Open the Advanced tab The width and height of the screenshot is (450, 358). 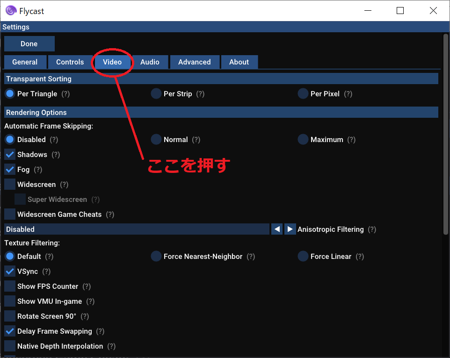(x=195, y=62)
